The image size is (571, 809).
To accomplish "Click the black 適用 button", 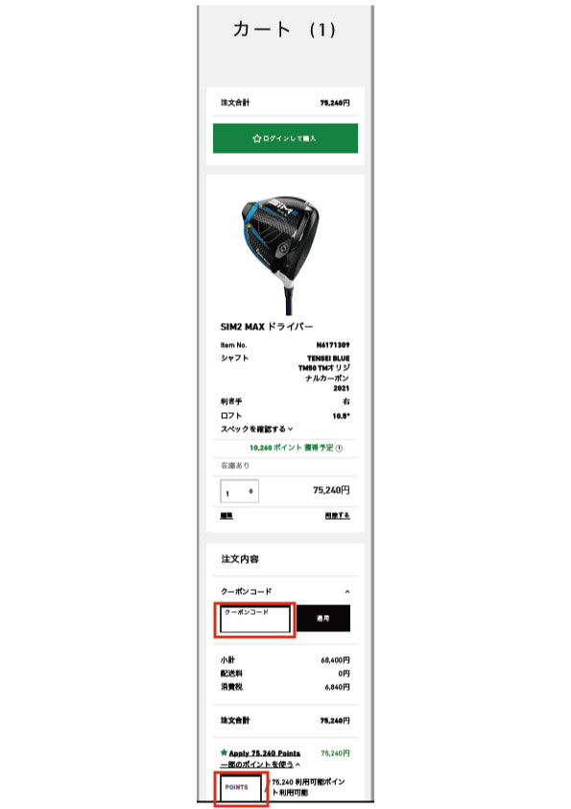I will tap(323, 618).
